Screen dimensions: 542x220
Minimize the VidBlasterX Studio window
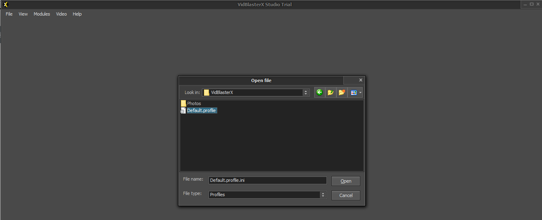[525, 4]
